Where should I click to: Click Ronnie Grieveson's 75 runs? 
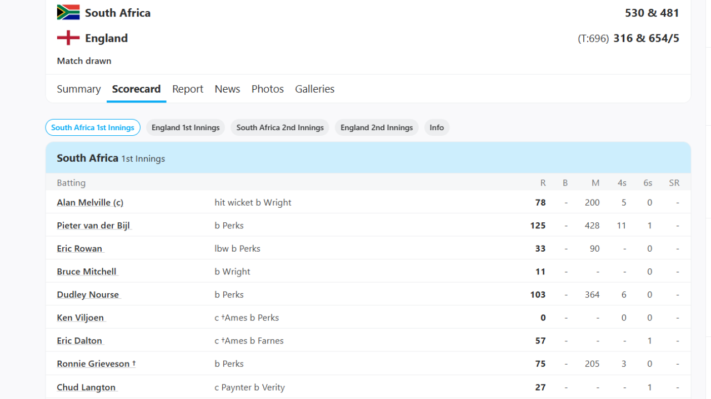(540, 364)
